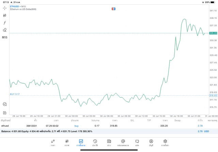Select the ethusd position row symbol
Viewport: 218px width, 152px height.
pyautogui.click(x=5, y=126)
